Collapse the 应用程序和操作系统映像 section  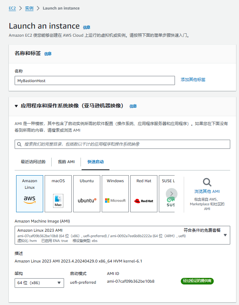point(16,106)
